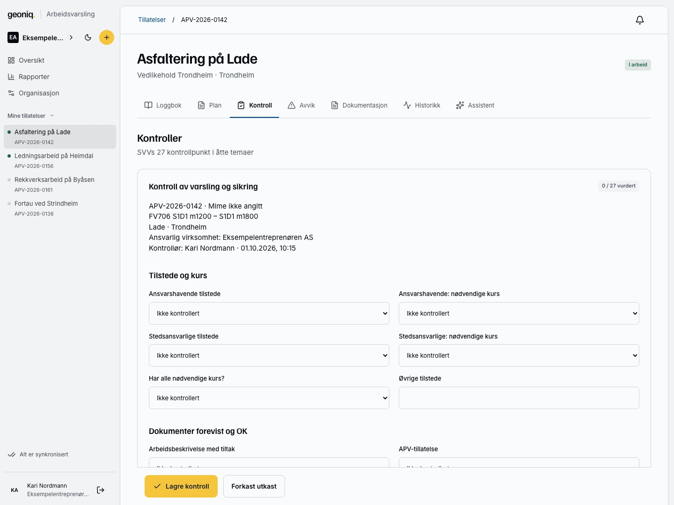Screen dimensions: 674x505
Task: Open Stedsansvarlige: nødvendige kurs dropdown
Action: tap(519, 355)
